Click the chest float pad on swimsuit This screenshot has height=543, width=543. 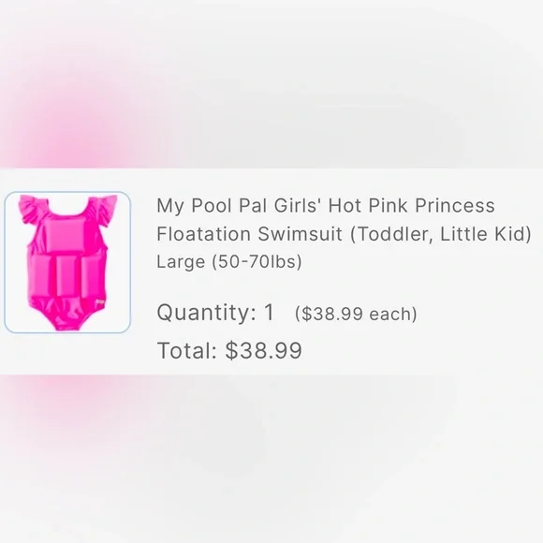click(x=63, y=234)
